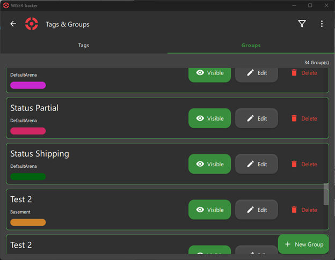
Task: Edit the Status Partial group
Action: tap(257, 118)
